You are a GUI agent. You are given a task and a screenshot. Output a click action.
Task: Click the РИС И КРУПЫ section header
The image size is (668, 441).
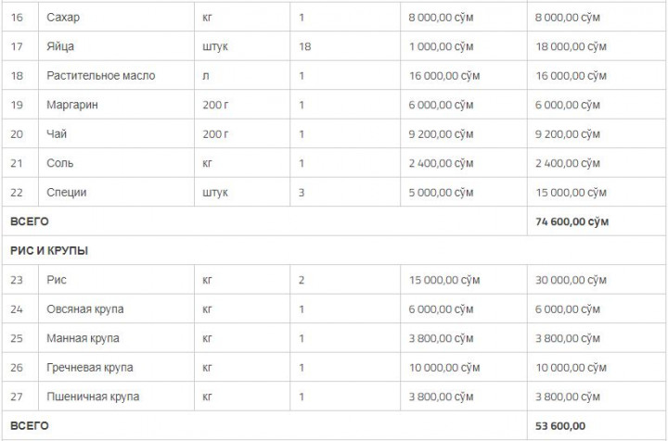pyautogui.click(x=48, y=250)
